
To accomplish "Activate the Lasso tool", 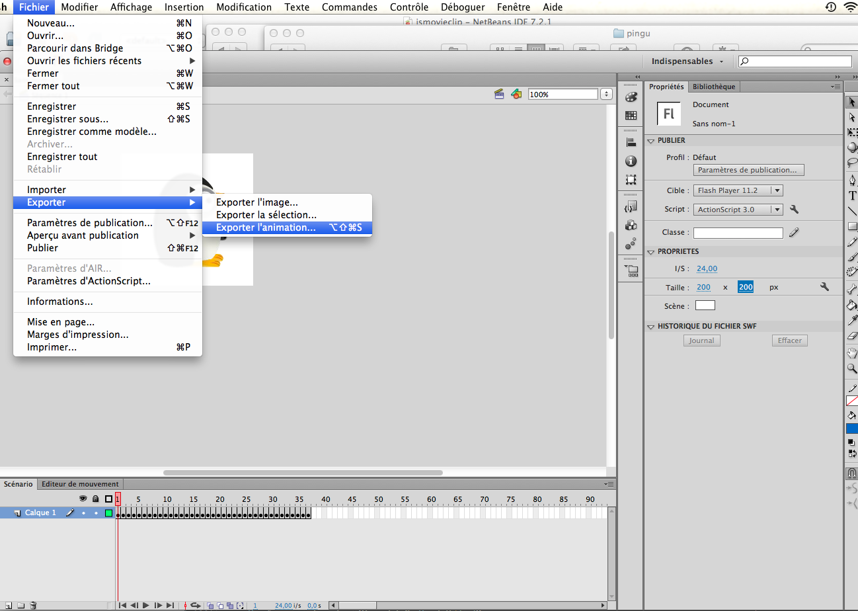I will [852, 162].
